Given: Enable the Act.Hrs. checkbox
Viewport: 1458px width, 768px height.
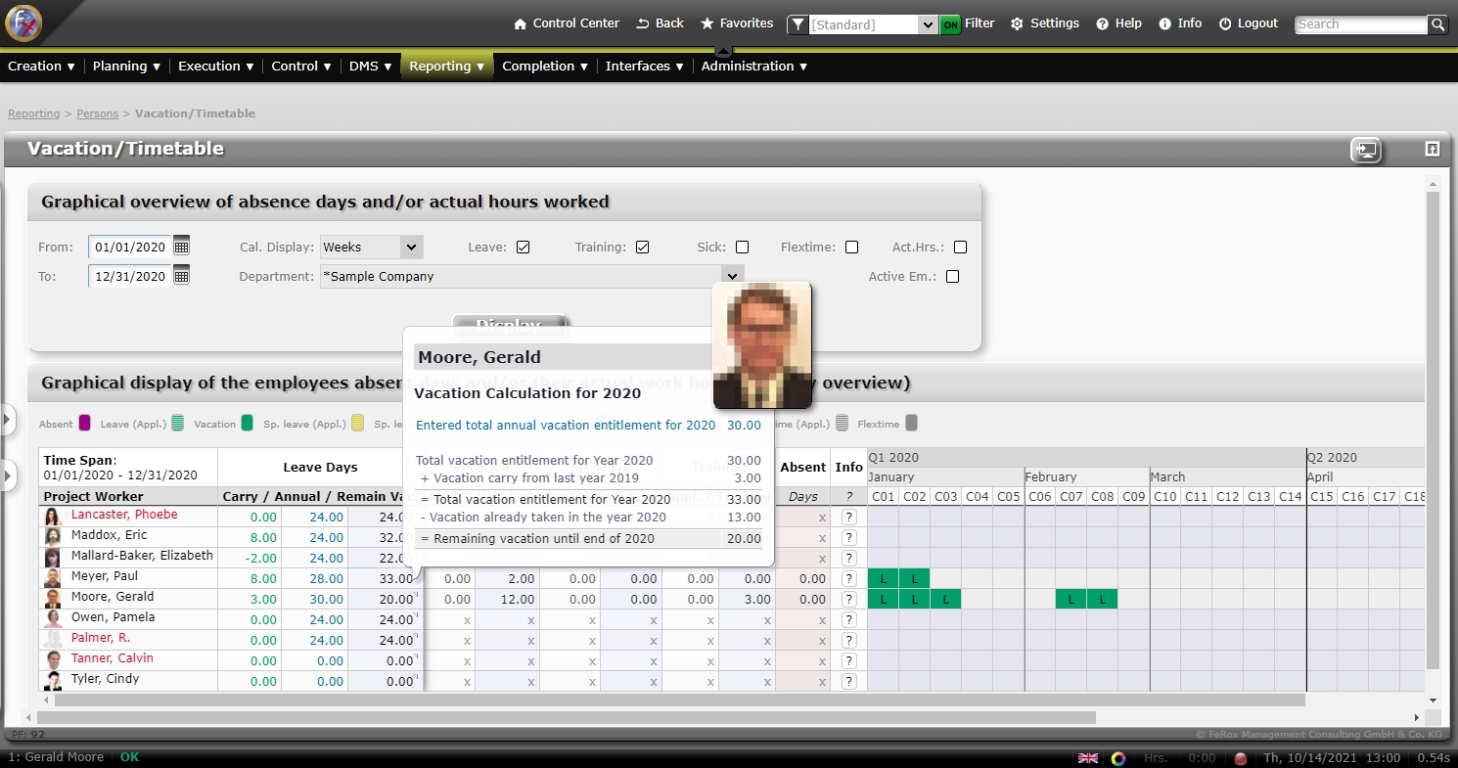Looking at the screenshot, I should (960, 248).
